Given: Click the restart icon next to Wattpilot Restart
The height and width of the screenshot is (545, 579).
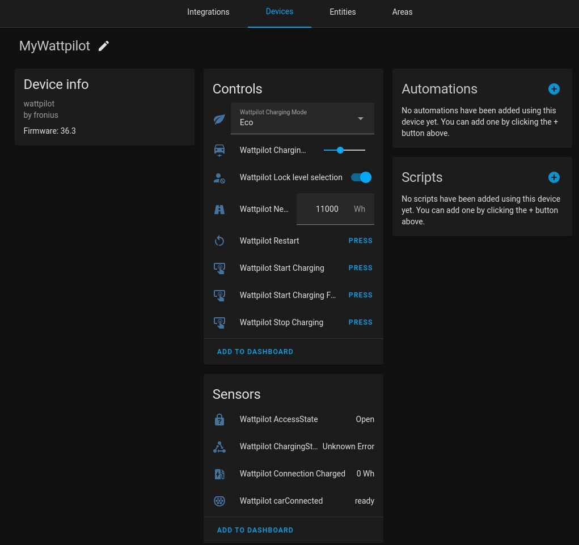Looking at the screenshot, I should (219, 241).
